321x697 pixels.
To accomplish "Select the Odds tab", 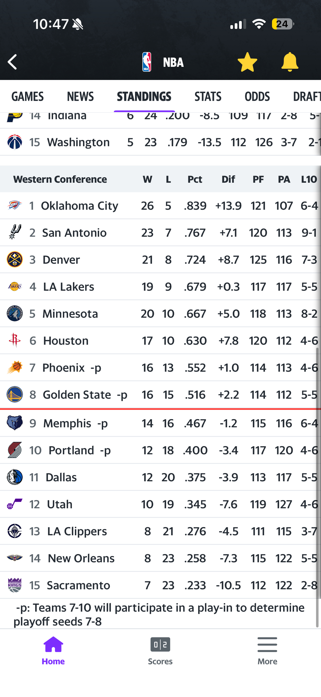I will (257, 96).
